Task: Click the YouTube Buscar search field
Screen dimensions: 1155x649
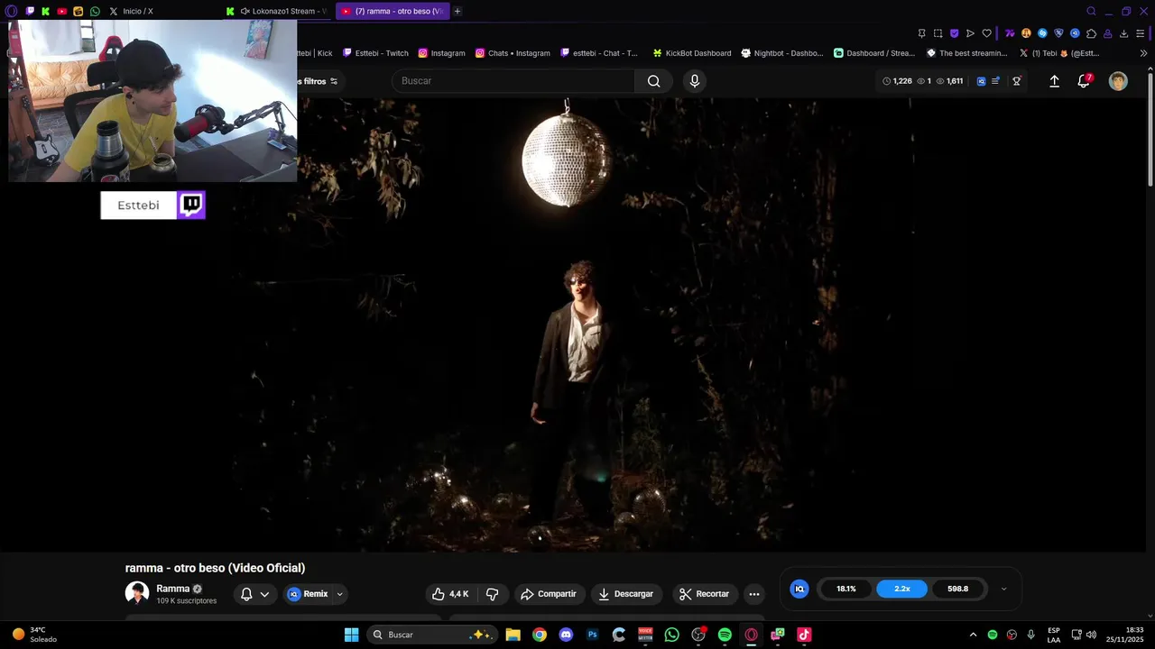Action: 513,81
